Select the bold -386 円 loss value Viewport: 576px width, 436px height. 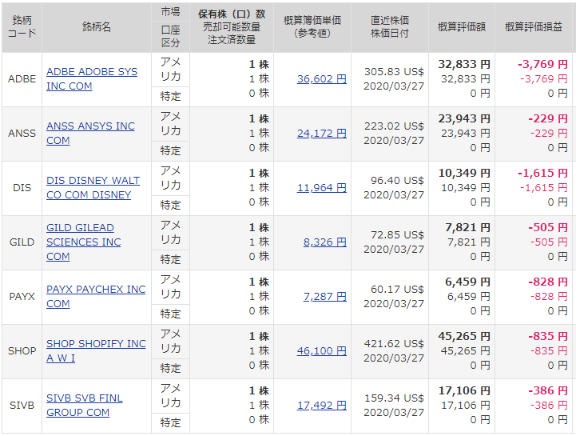[548, 390]
